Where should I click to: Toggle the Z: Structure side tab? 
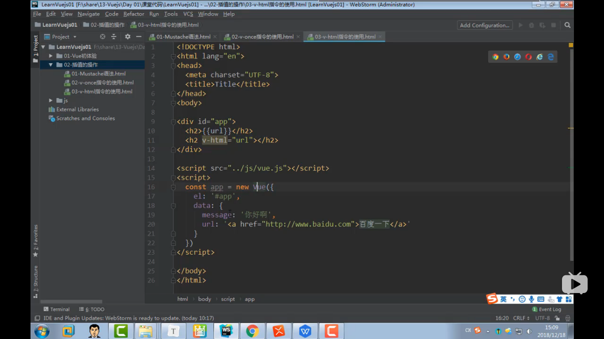click(35, 282)
